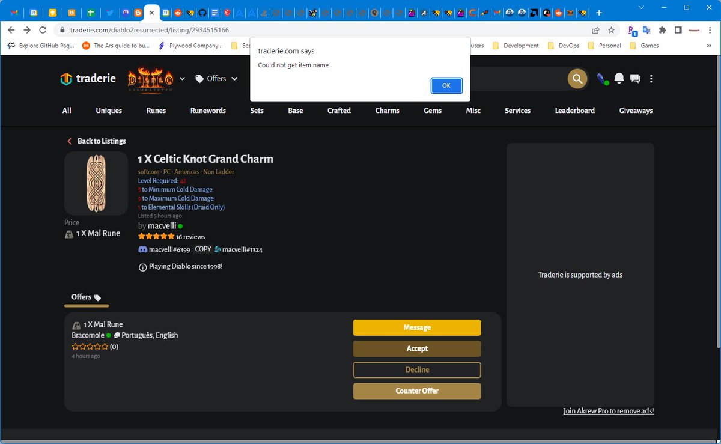The image size is (721, 444).
Task: Select All in the category nav
Action: tap(67, 111)
